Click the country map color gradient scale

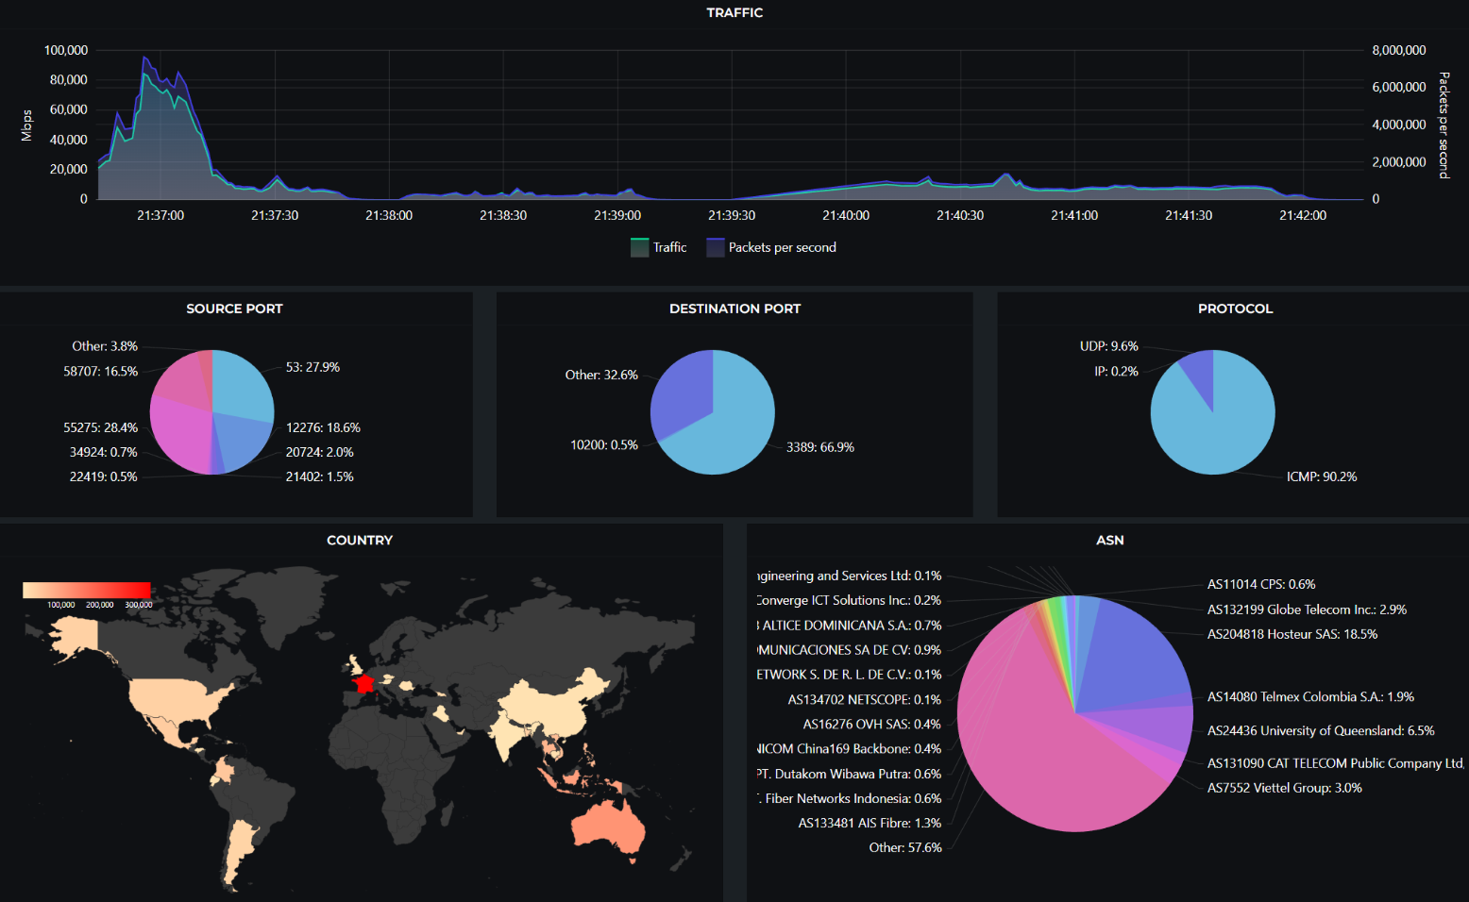click(x=87, y=590)
